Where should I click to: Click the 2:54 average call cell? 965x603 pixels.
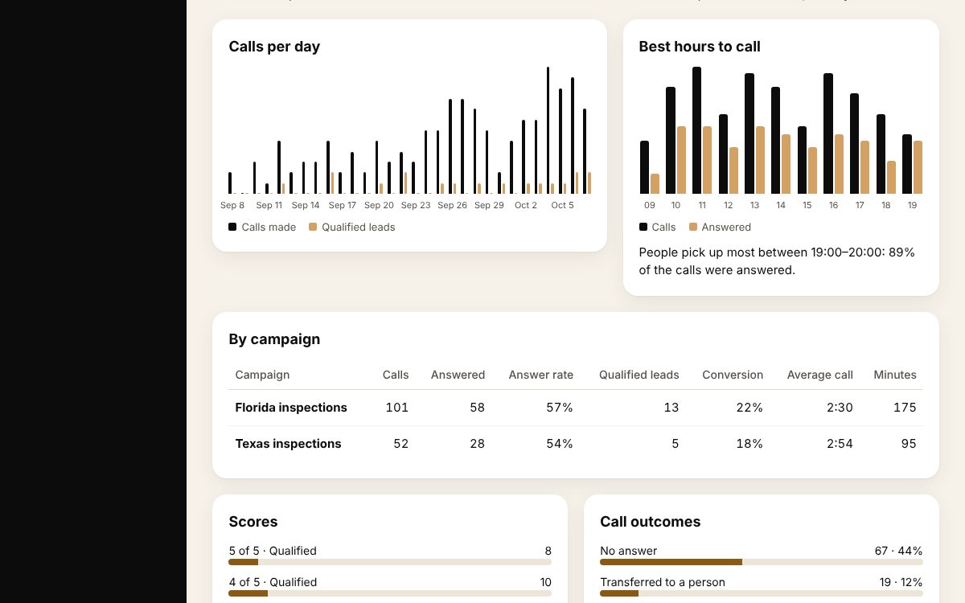tap(840, 444)
